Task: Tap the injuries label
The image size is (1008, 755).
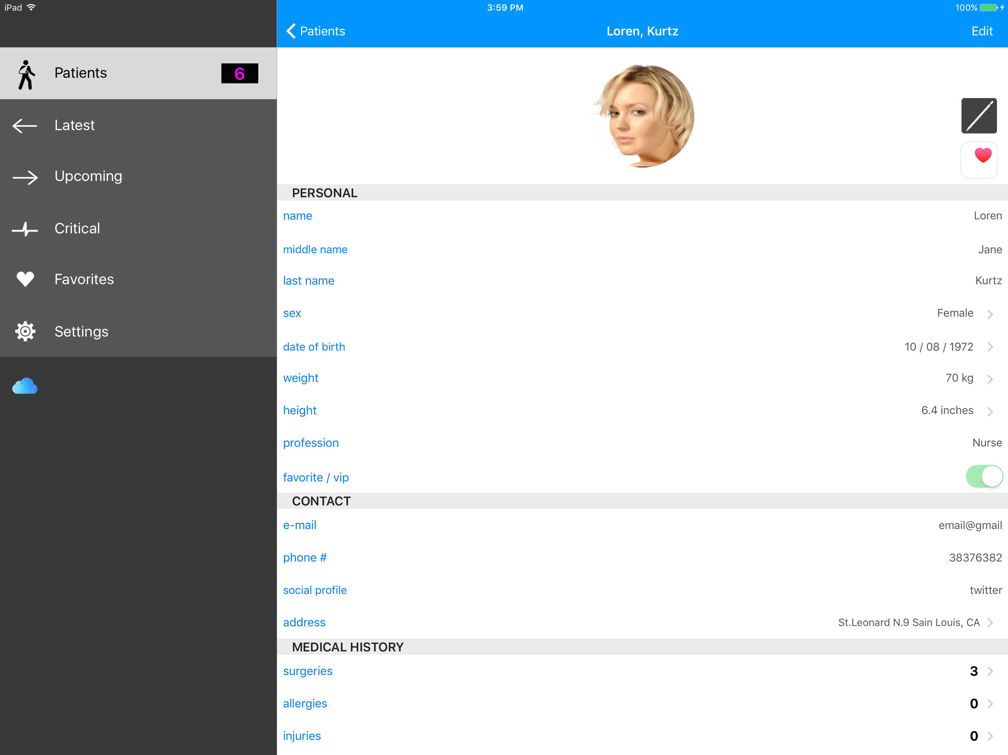Action: tap(302, 736)
